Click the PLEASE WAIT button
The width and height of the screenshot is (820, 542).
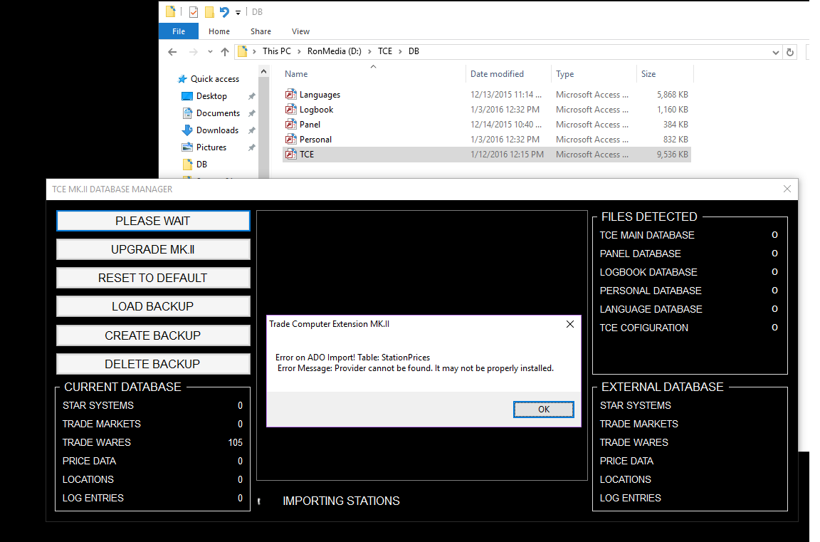point(153,221)
